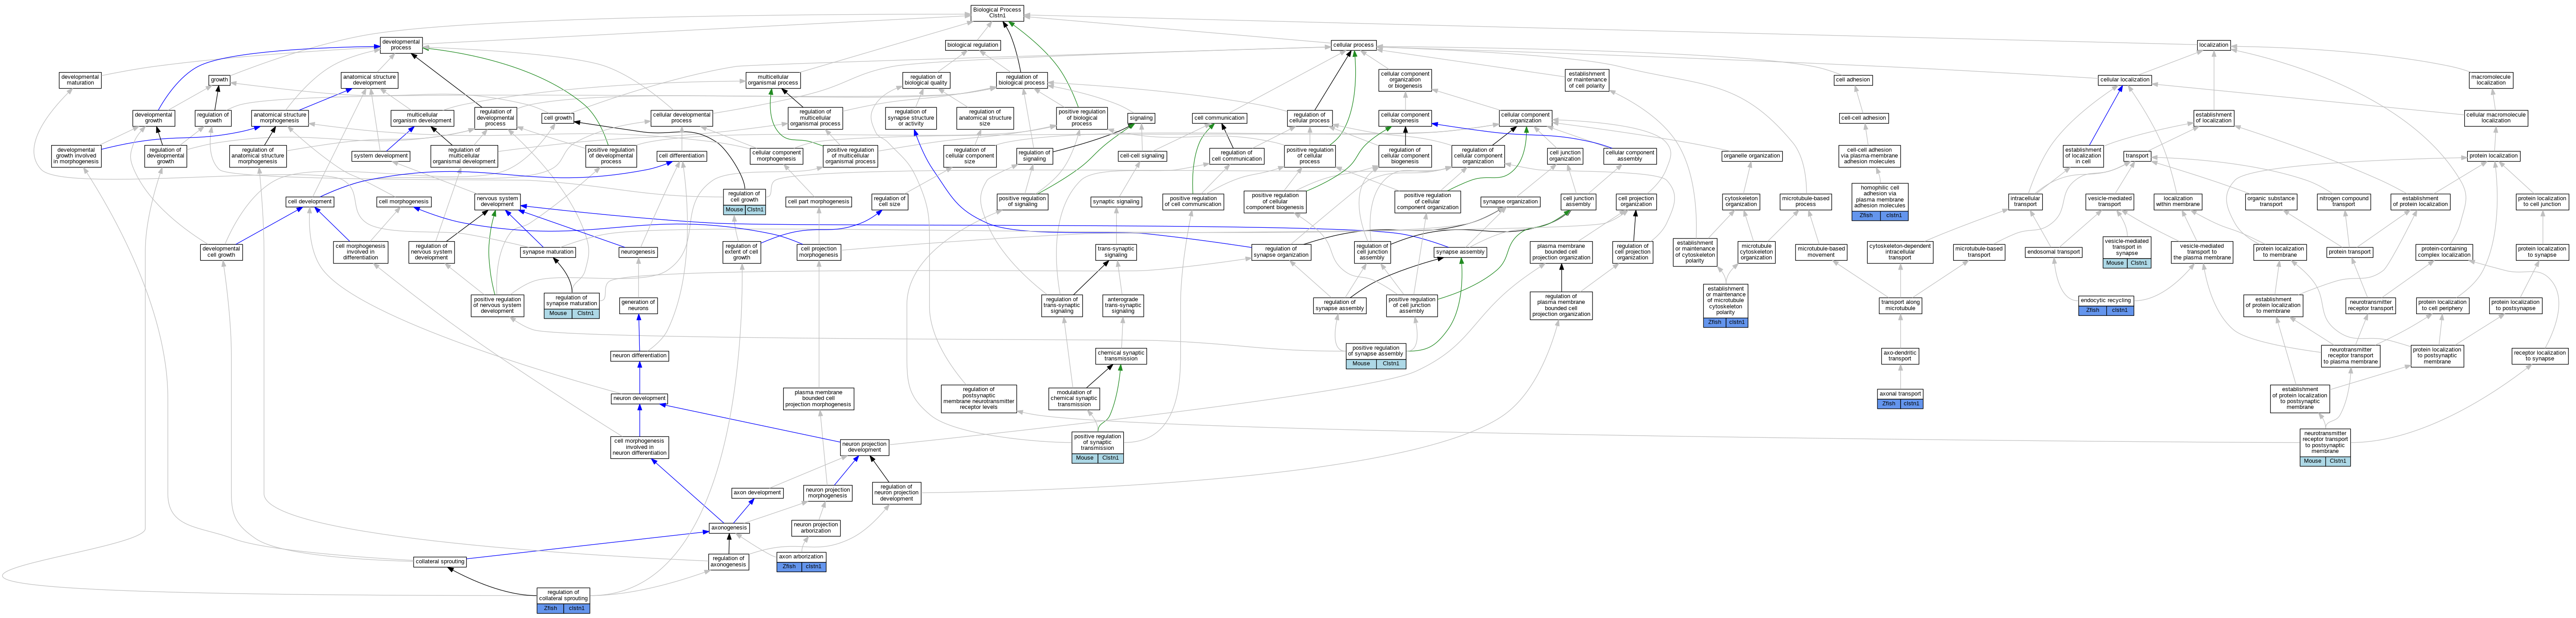Click the 'growth' node
This screenshot has width=2576, height=618.
coord(219,80)
